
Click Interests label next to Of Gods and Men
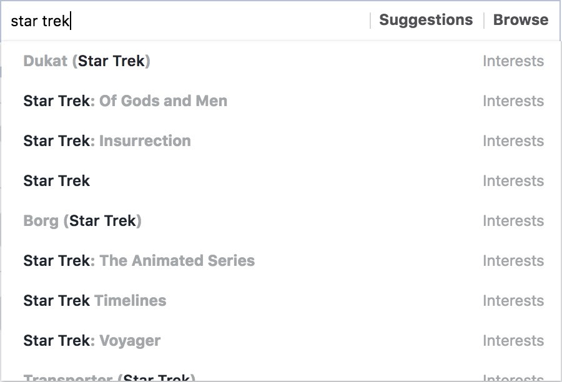[x=513, y=101]
